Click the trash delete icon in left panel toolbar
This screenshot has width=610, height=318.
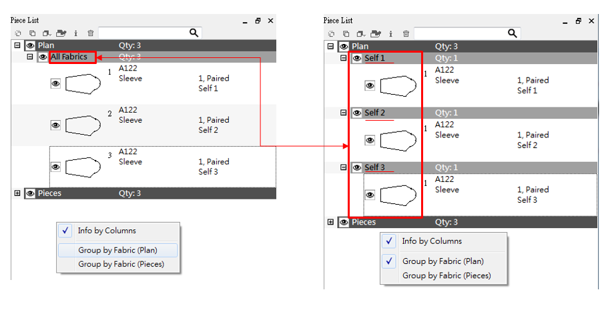click(x=90, y=33)
